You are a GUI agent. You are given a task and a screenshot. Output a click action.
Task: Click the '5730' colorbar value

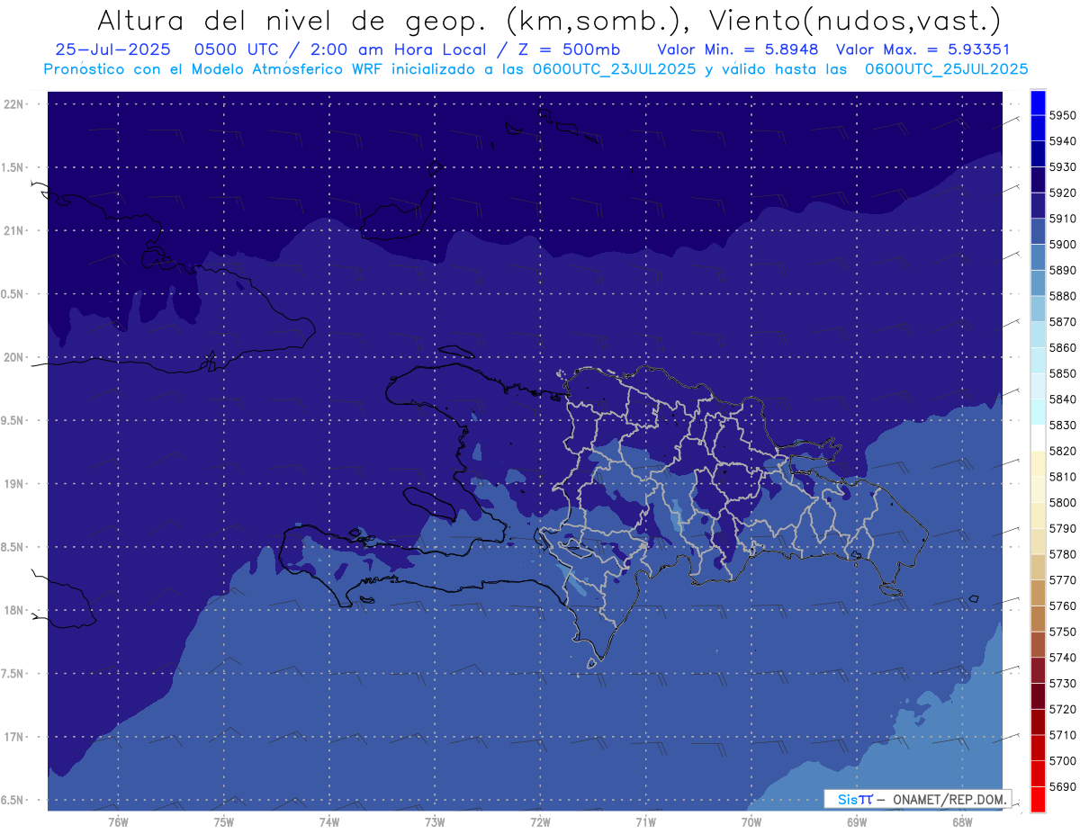pos(1063,683)
